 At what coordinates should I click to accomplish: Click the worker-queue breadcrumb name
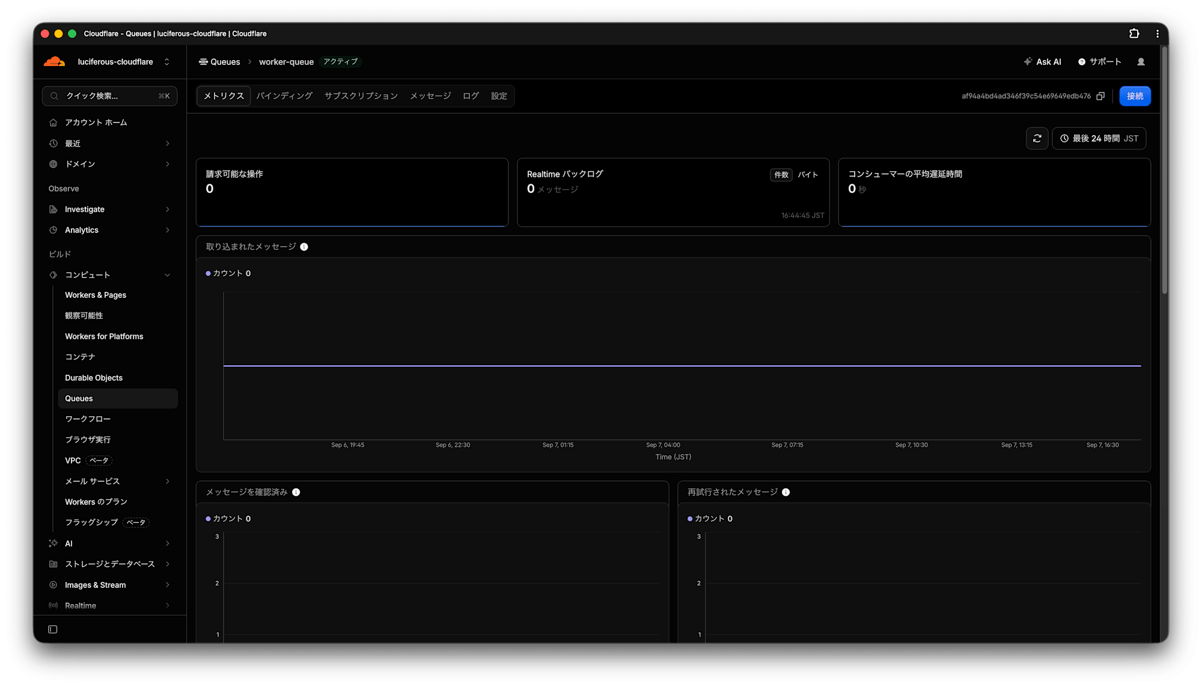pos(286,62)
